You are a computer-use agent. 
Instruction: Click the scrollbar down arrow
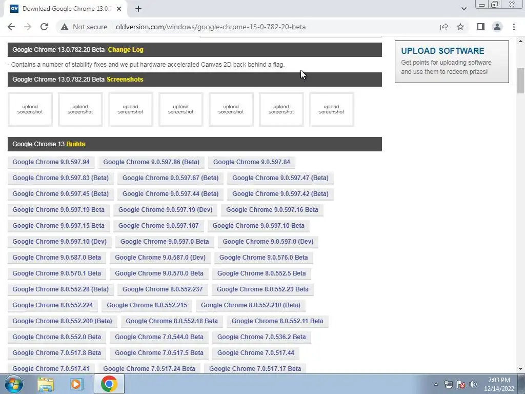520,369
